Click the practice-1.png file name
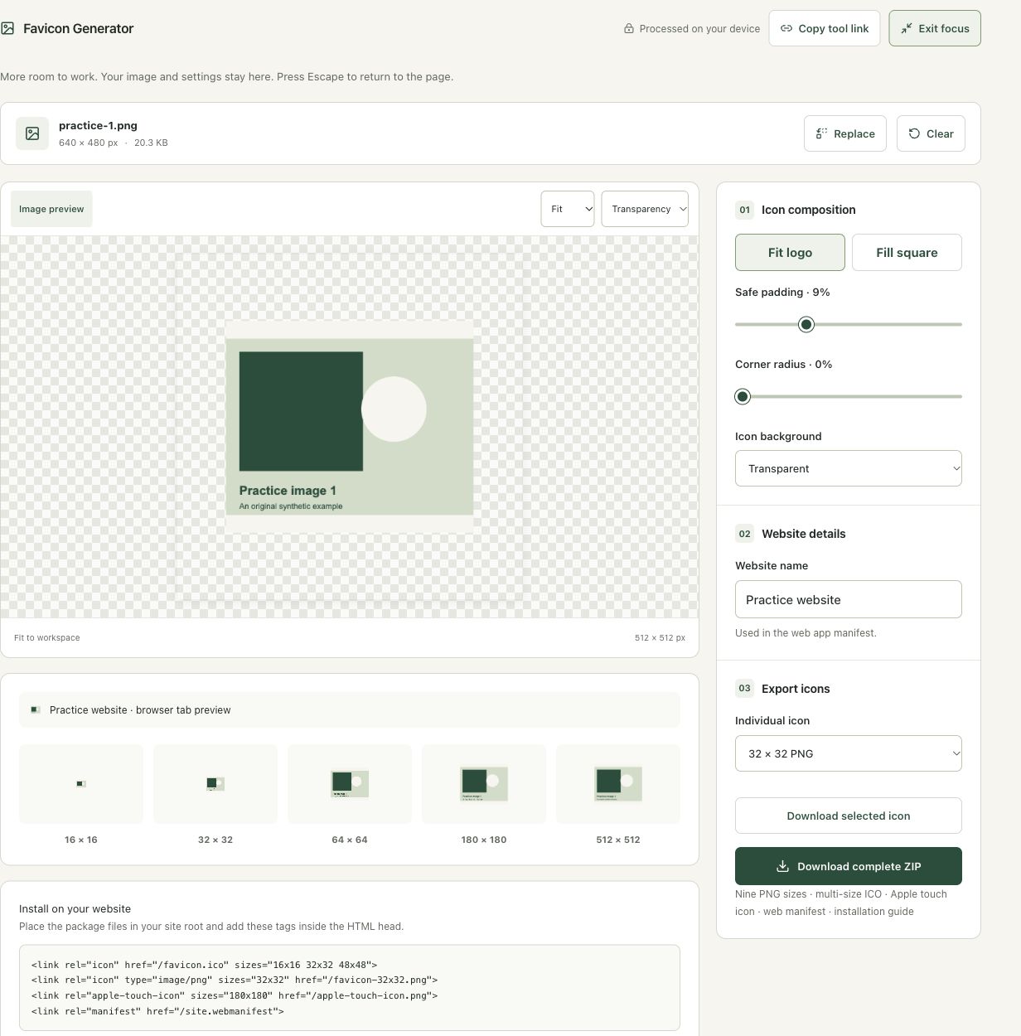1021x1036 pixels. click(98, 125)
